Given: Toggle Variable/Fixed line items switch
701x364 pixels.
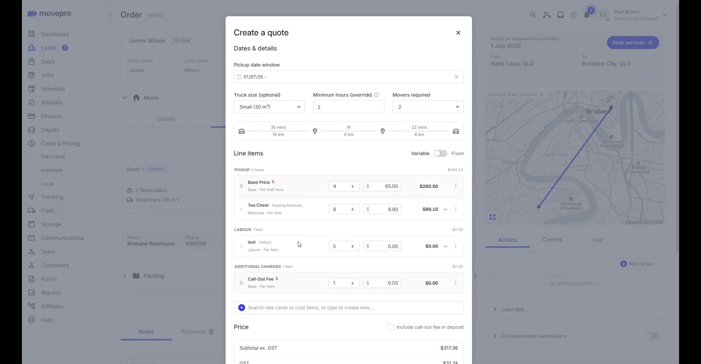Looking at the screenshot, I should [x=440, y=154].
